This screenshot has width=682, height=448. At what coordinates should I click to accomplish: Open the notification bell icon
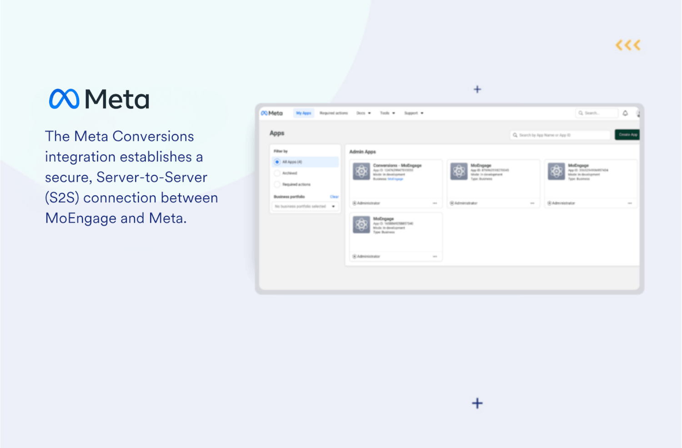tap(625, 112)
